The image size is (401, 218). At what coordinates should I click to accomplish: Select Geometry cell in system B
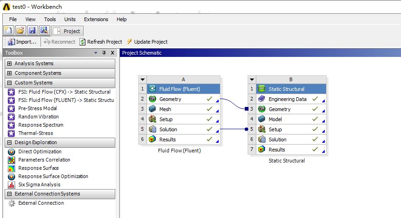291,109
